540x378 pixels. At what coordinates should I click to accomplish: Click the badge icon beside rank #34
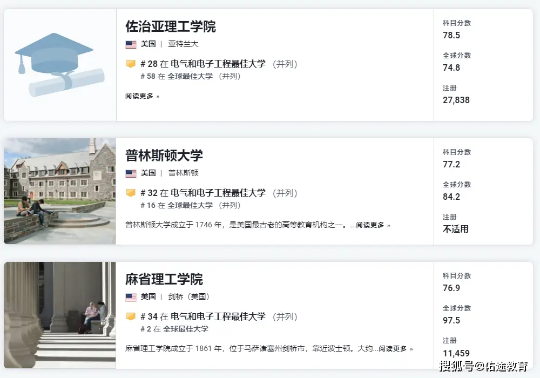point(131,316)
